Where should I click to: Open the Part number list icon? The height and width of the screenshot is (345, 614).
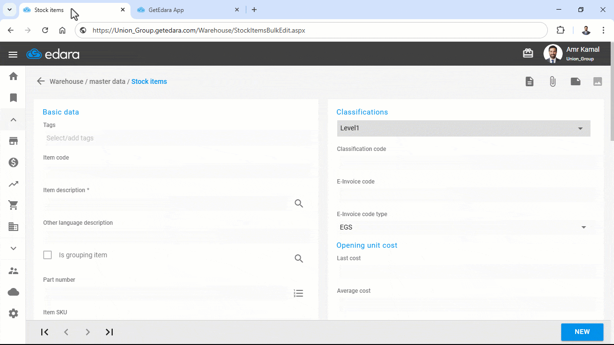pyautogui.click(x=298, y=293)
